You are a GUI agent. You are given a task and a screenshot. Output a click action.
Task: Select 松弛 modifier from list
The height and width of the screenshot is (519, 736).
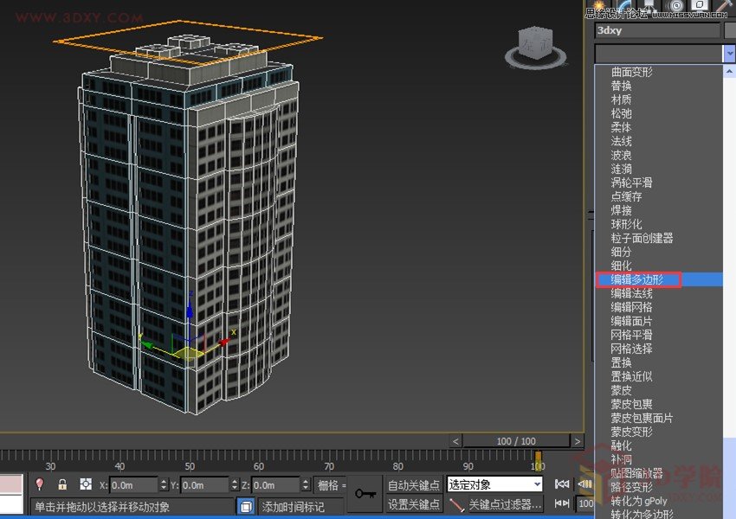pos(621,113)
